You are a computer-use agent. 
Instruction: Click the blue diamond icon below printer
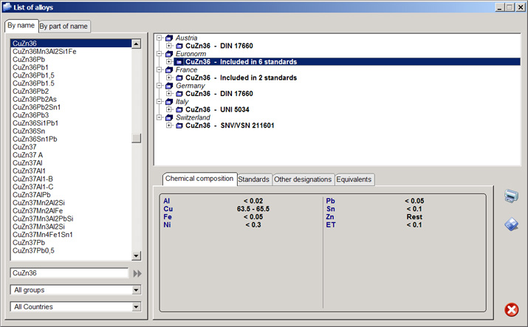click(x=511, y=224)
